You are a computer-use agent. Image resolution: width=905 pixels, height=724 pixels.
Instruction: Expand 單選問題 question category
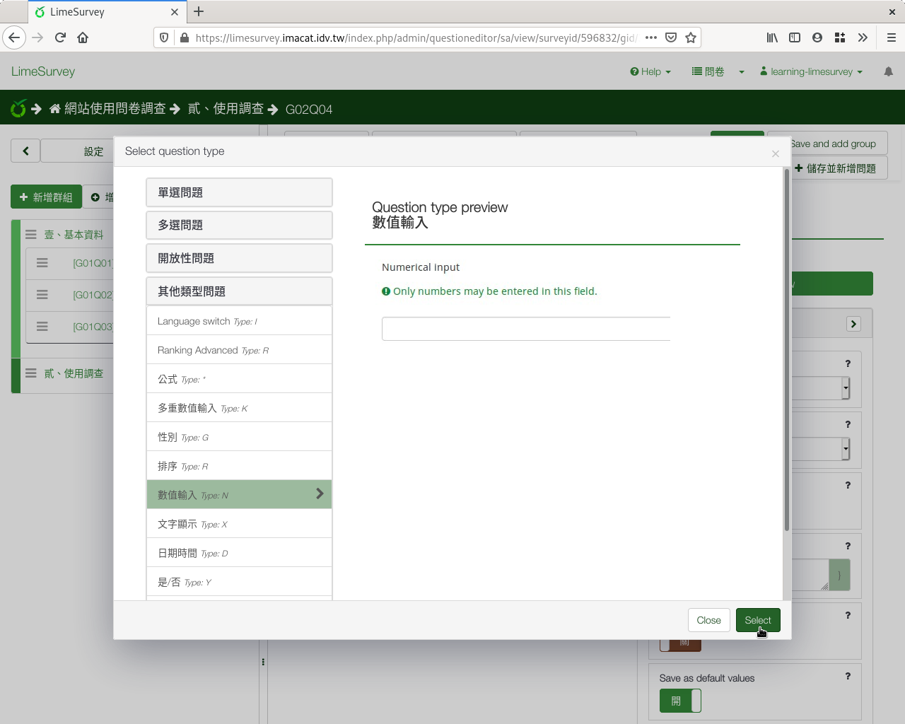pos(239,192)
